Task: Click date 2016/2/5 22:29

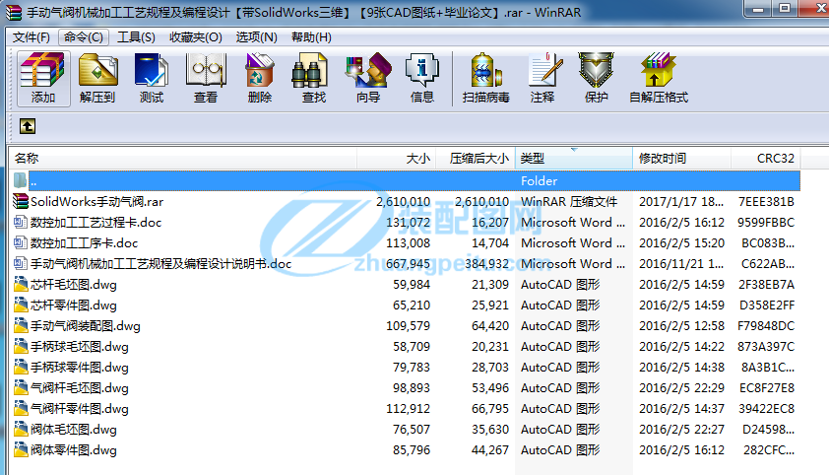Action: (681, 387)
